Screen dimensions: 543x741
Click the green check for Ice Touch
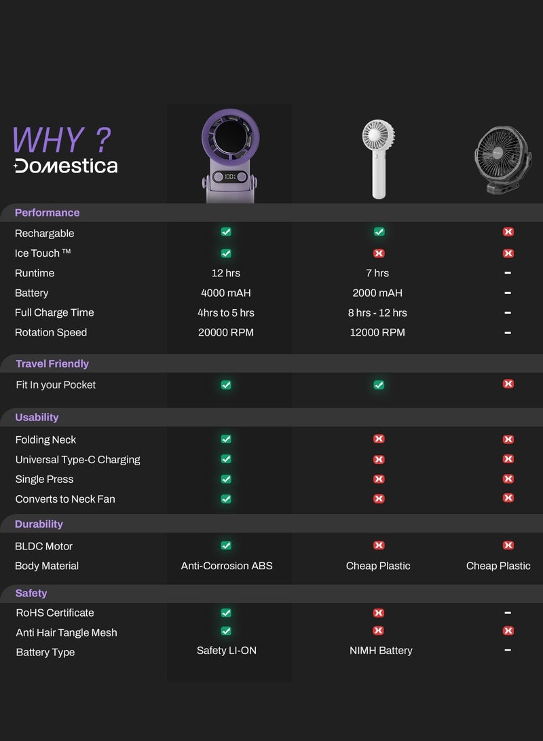(x=226, y=253)
